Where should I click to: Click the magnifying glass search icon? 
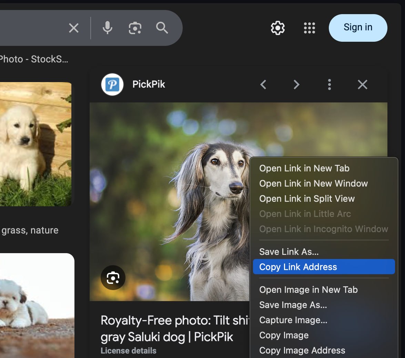pos(162,28)
